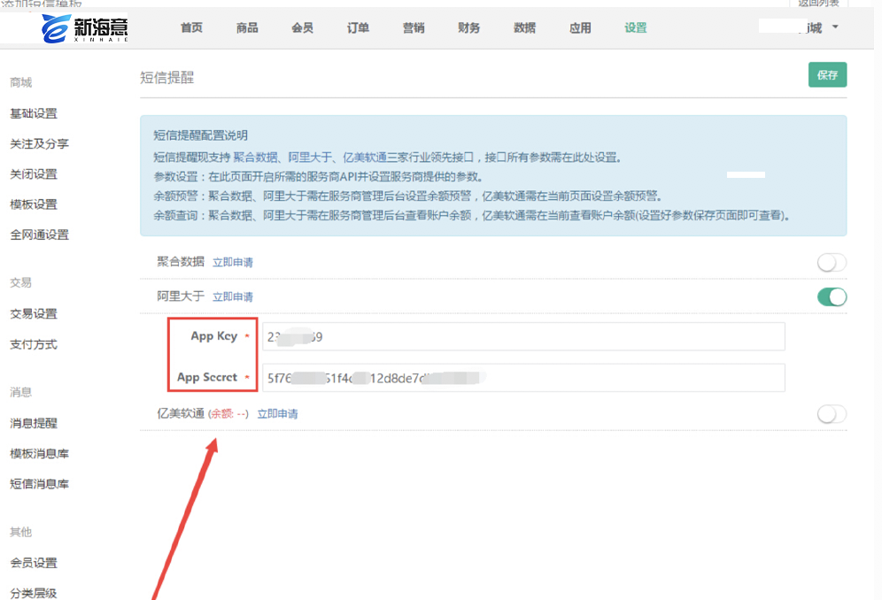Open 模板设置 in sidebar
This screenshot has width=882, height=600.
pos(34,204)
